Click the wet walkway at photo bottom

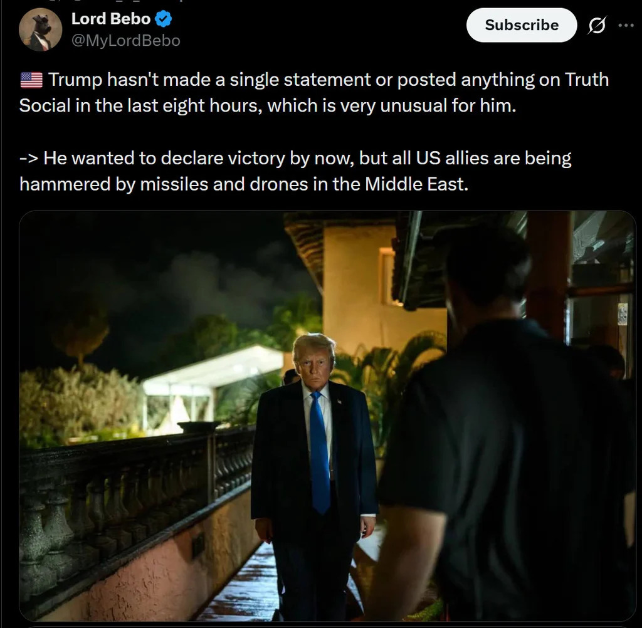pyautogui.click(x=245, y=595)
